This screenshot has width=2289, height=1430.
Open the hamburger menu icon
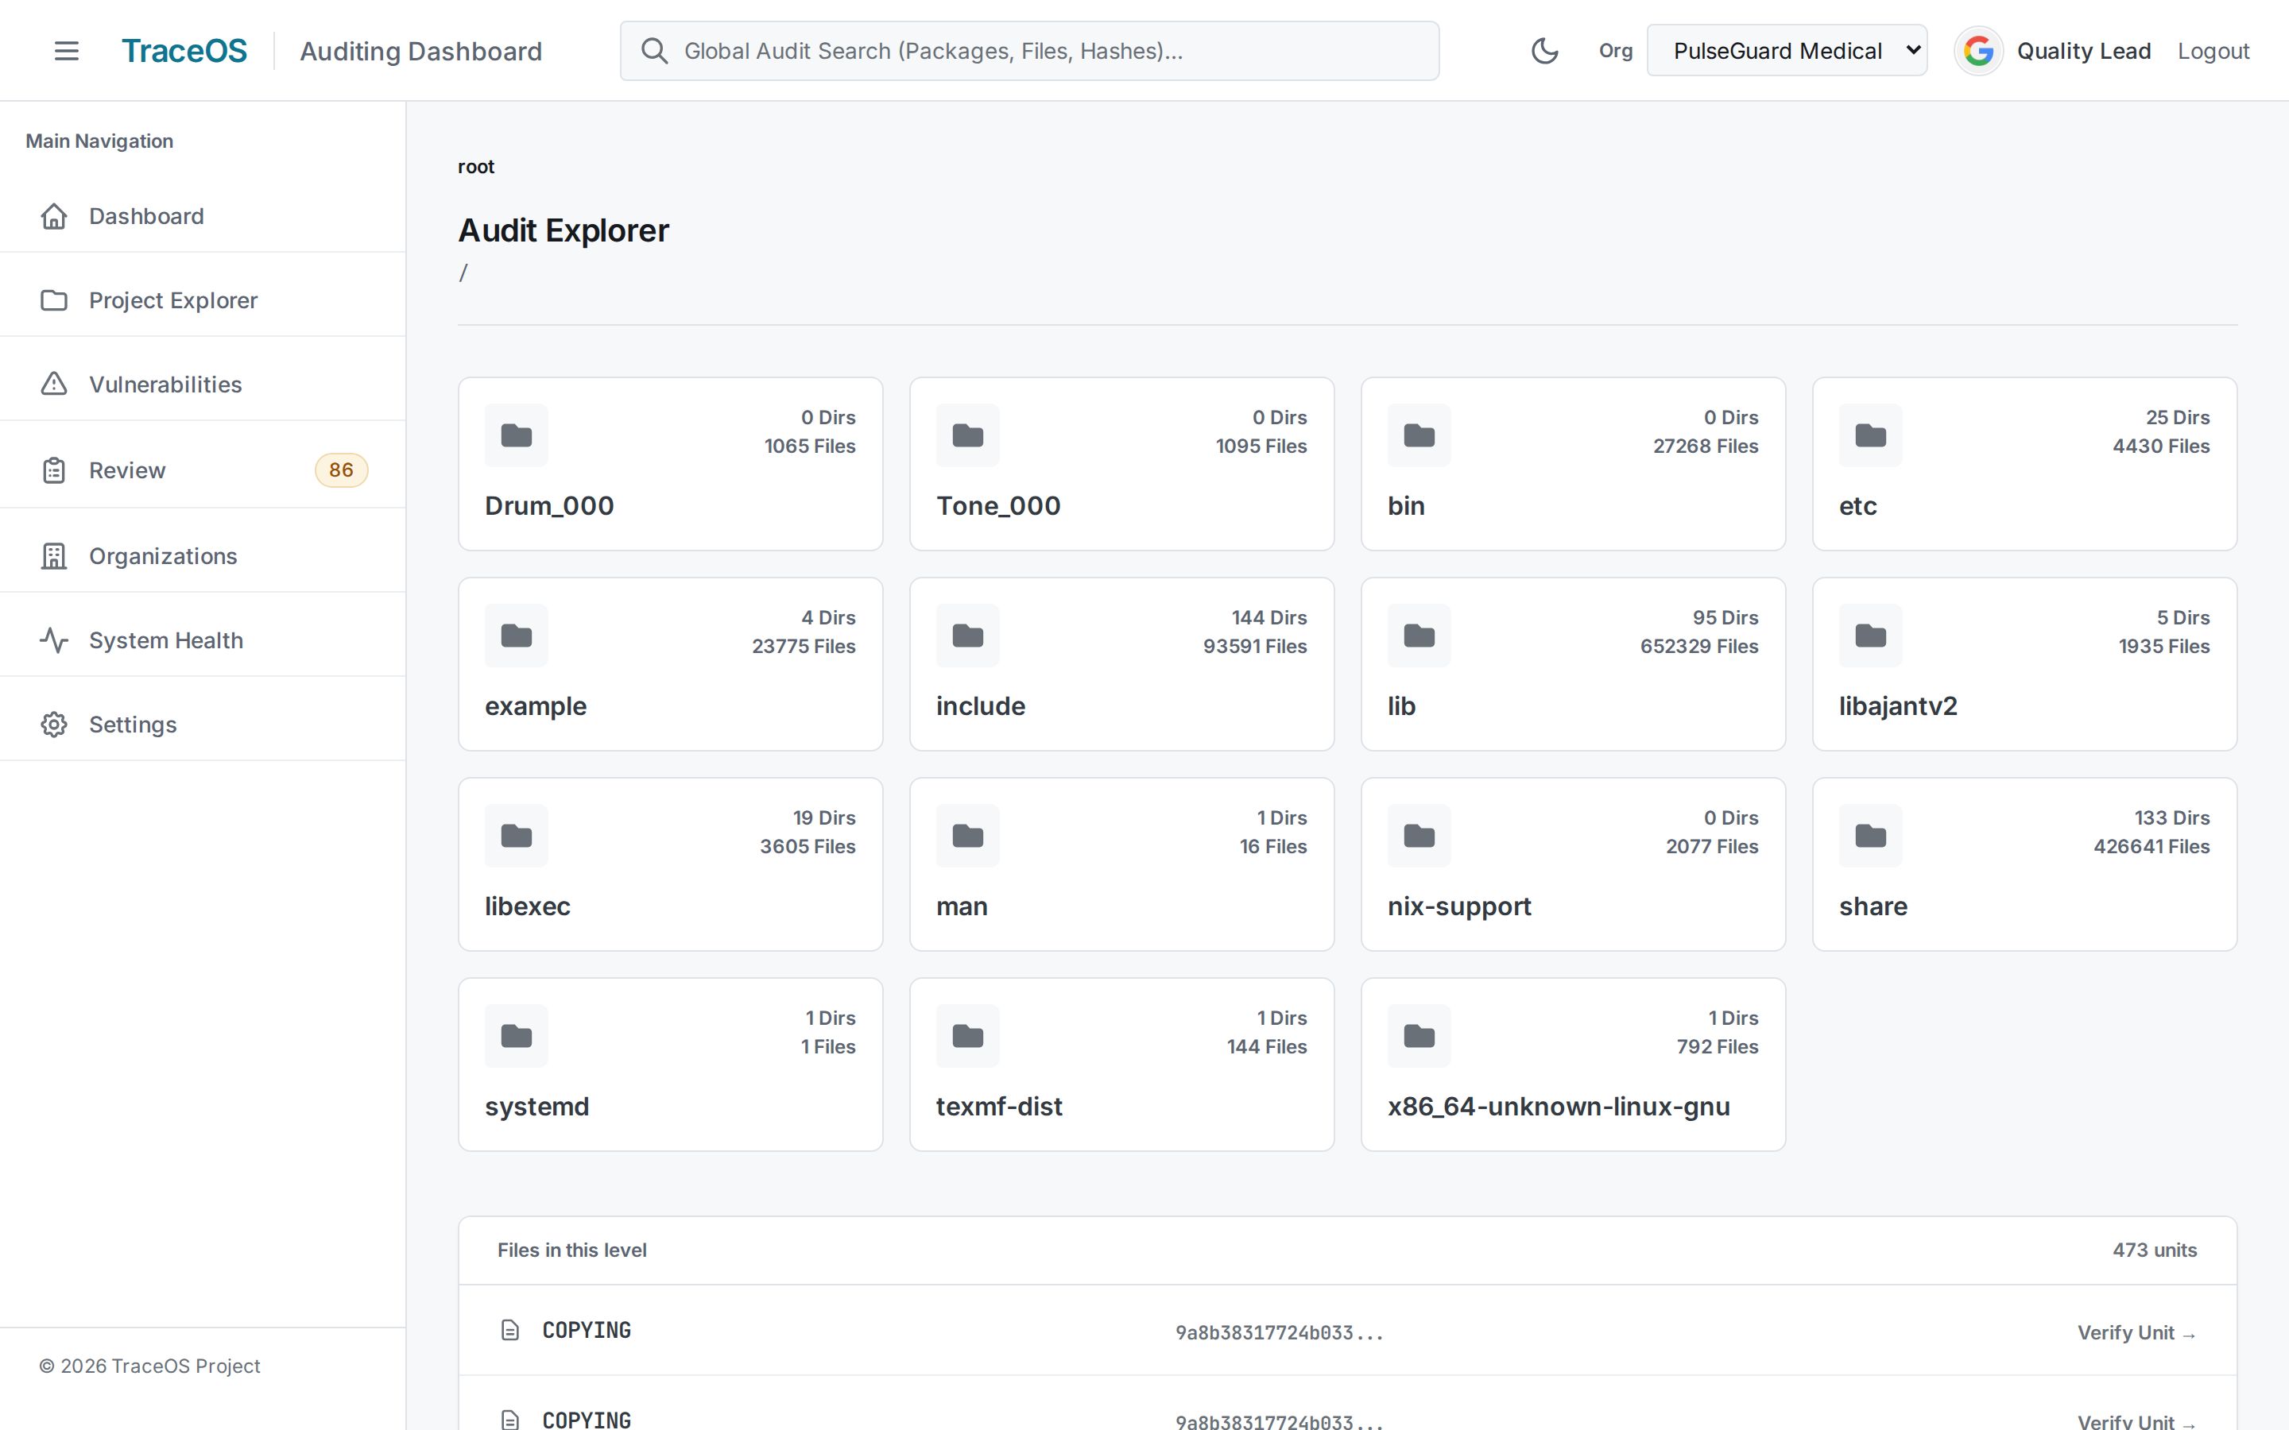pyautogui.click(x=66, y=51)
